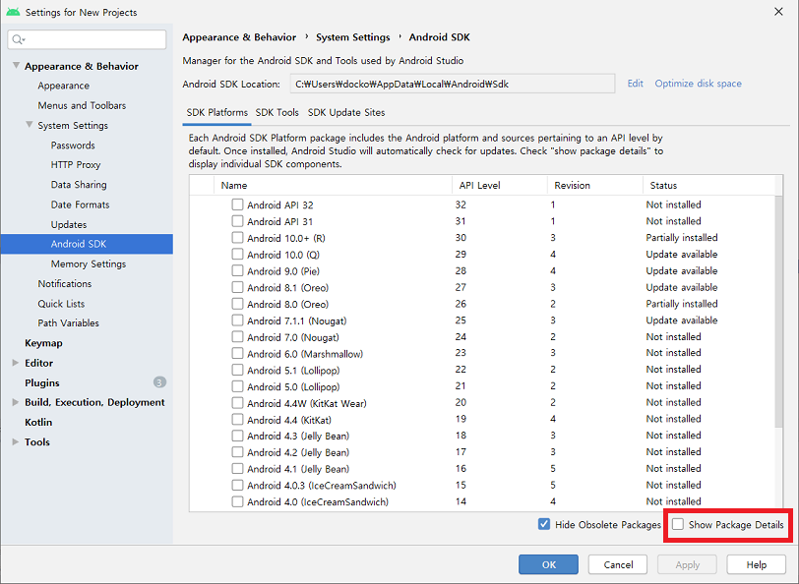
Task: Select Menus and Toolbars settings
Action: tap(82, 105)
